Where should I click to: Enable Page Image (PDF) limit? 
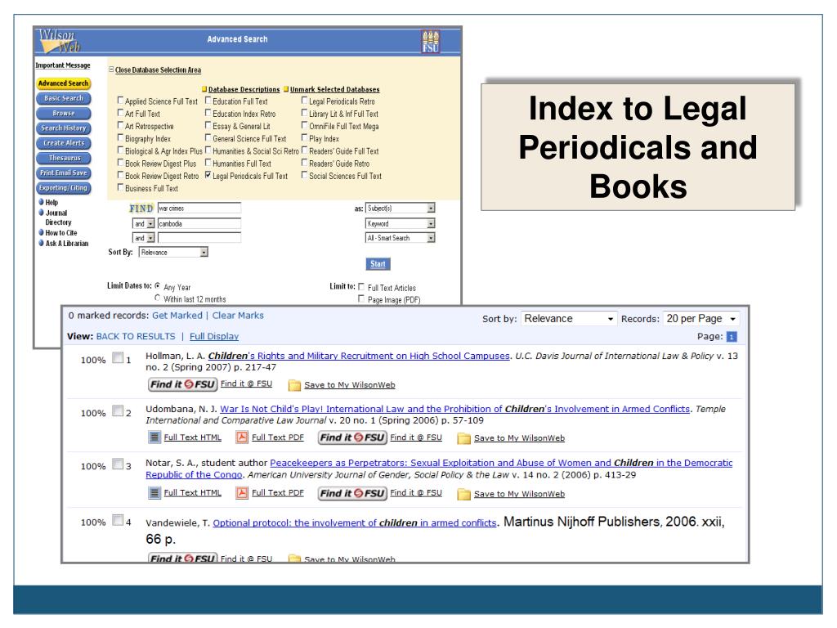point(361,299)
